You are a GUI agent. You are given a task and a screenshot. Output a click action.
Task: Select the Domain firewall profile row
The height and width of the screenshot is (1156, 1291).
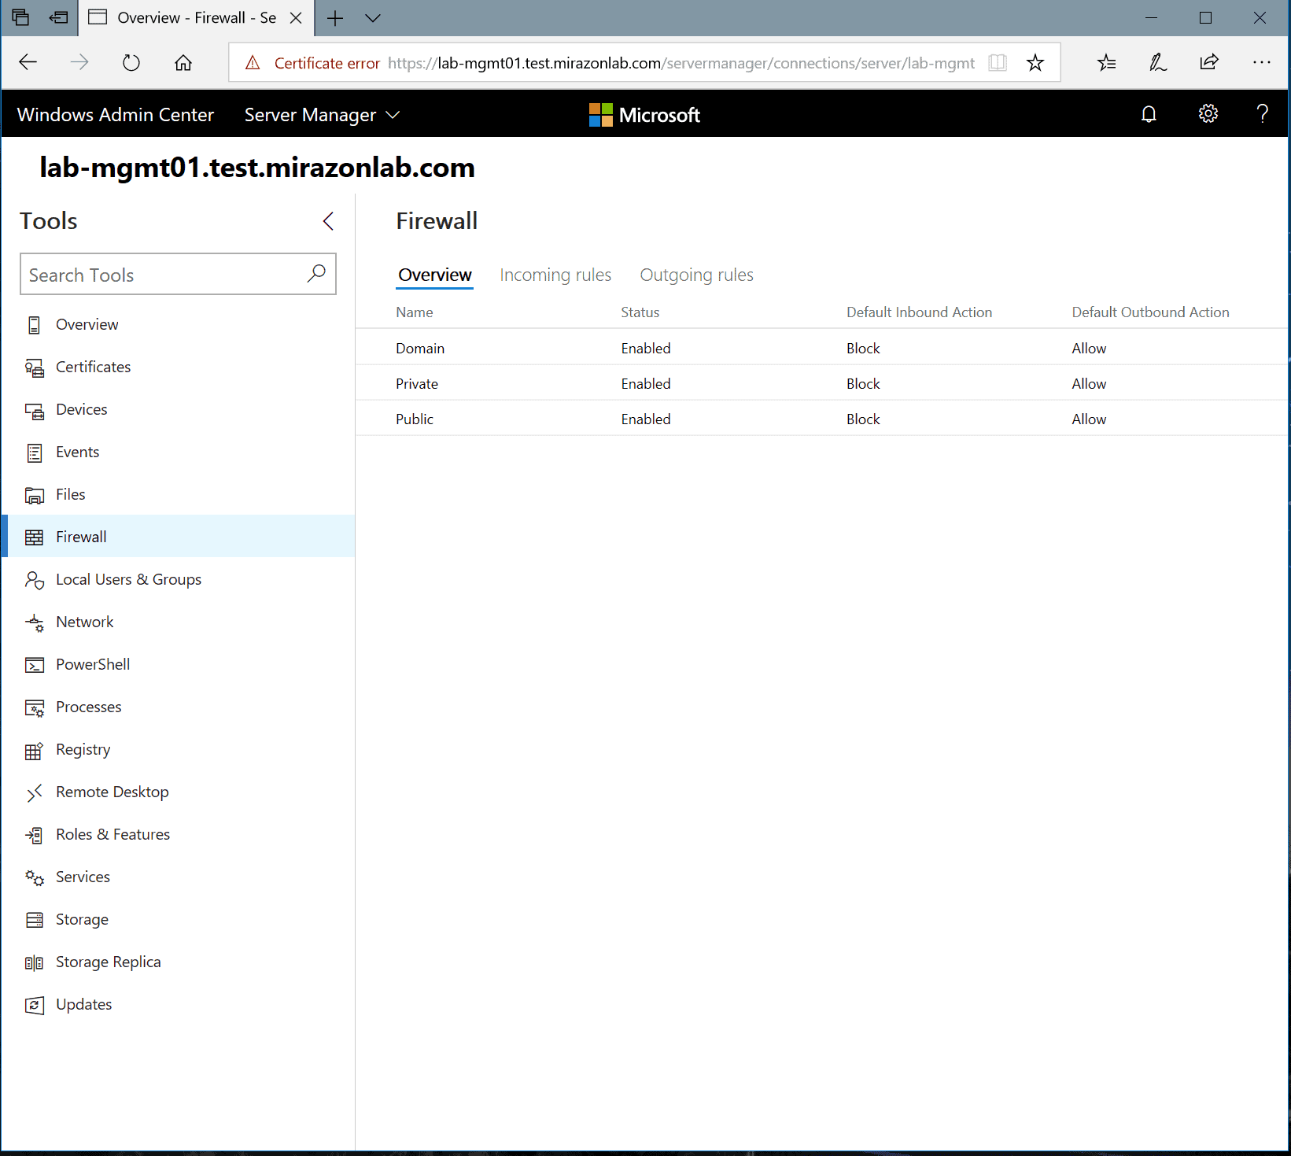(x=420, y=349)
